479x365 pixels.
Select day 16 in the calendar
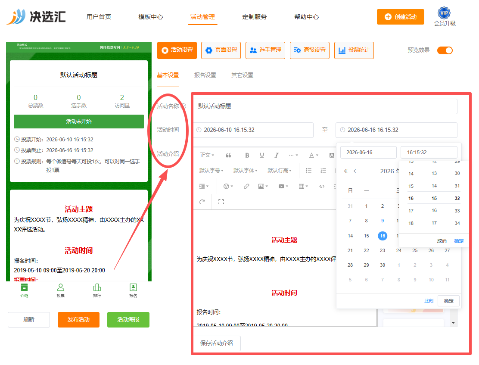(383, 236)
